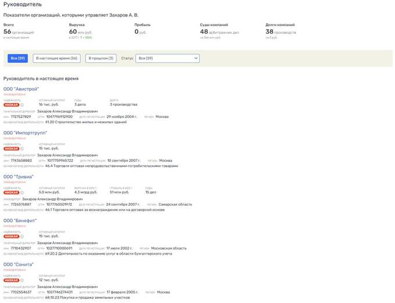Filter by 'В настоящее время (56)'
Screen dimensions: 395x303
coord(56,58)
